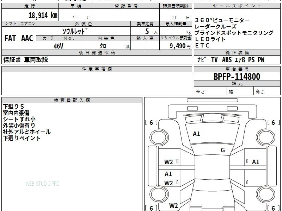Viewport: 282px width, 211px height.
Task: Select the PW equipment label
Action: [x=261, y=59]
